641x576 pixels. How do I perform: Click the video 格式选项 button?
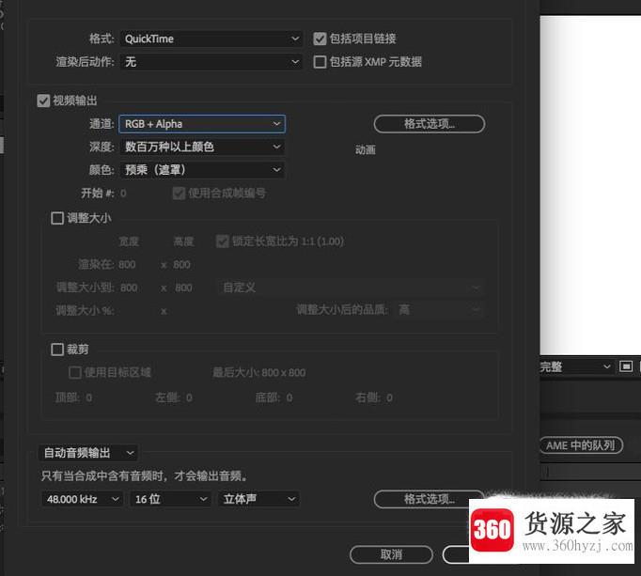tap(430, 123)
